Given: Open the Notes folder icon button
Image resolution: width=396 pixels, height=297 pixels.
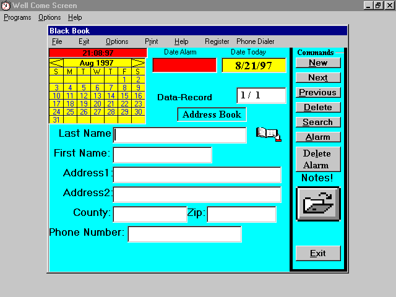Looking at the screenshot, I should 318,204.
